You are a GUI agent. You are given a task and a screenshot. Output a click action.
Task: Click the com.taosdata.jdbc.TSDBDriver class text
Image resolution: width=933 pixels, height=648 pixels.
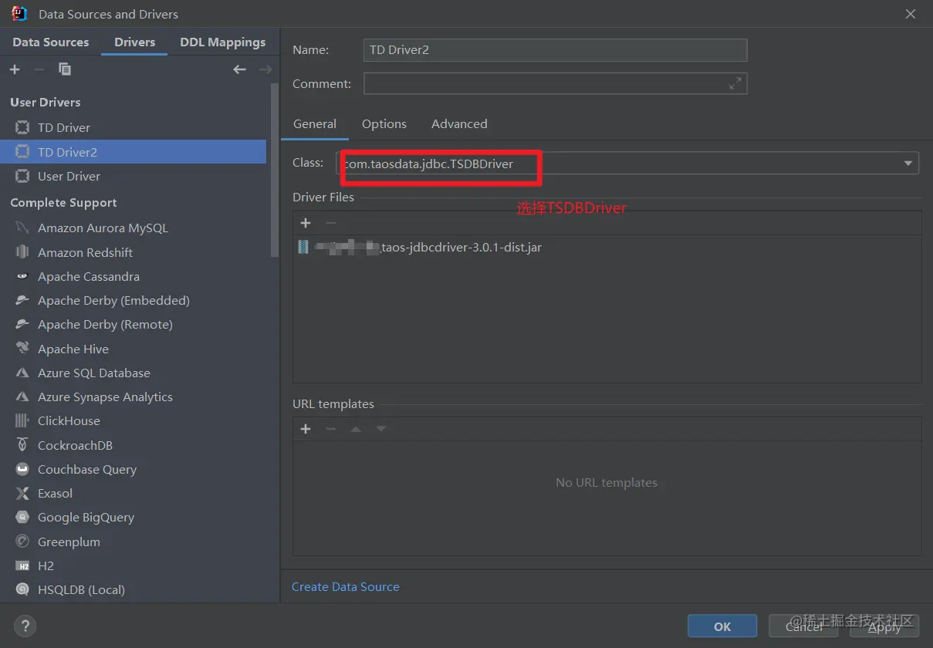click(x=430, y=164)
